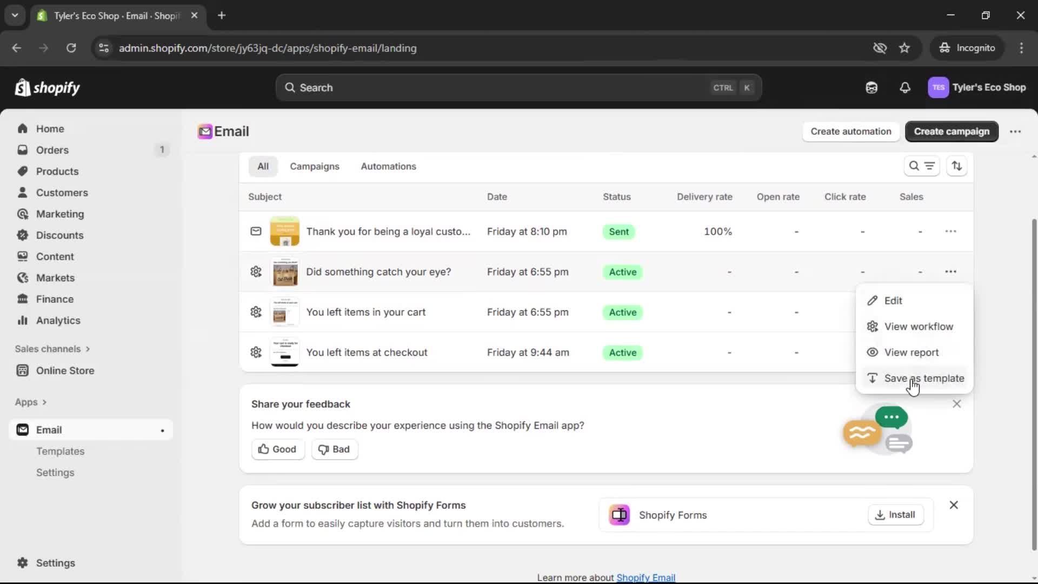The width and height of the screenshot is (1038, 584).
Task: Open Settings under the Email app
Action: (55, 473)
